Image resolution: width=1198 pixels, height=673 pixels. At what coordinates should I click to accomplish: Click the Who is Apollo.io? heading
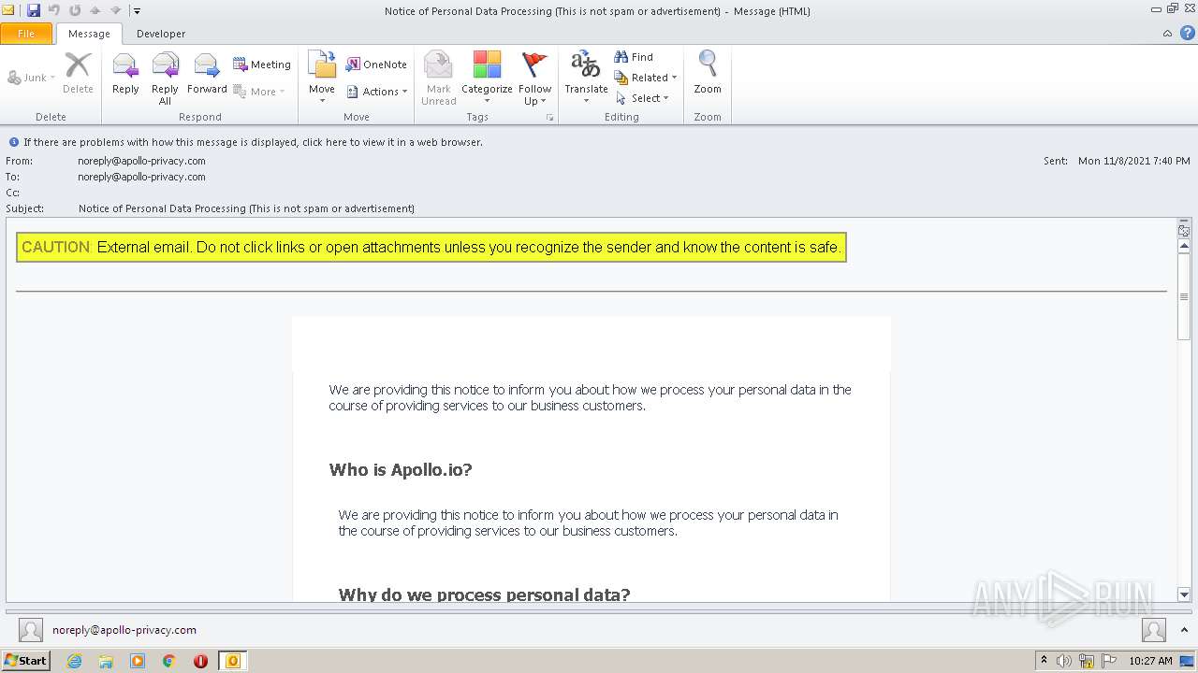point(401,469)
